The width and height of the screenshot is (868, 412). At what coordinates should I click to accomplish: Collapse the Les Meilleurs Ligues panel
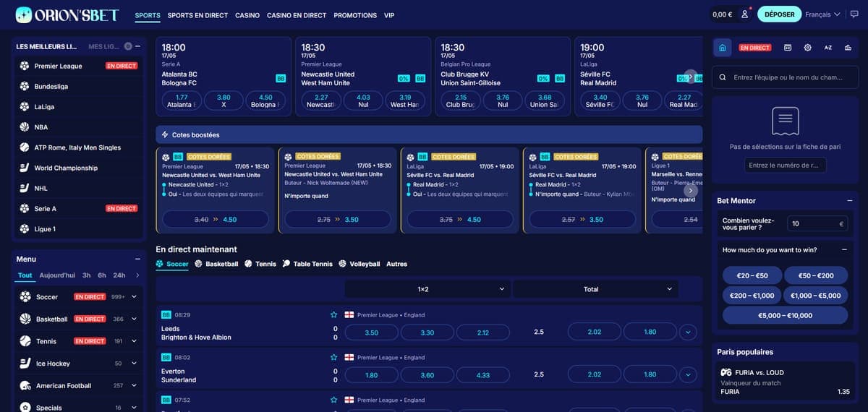tap(137, 46)
